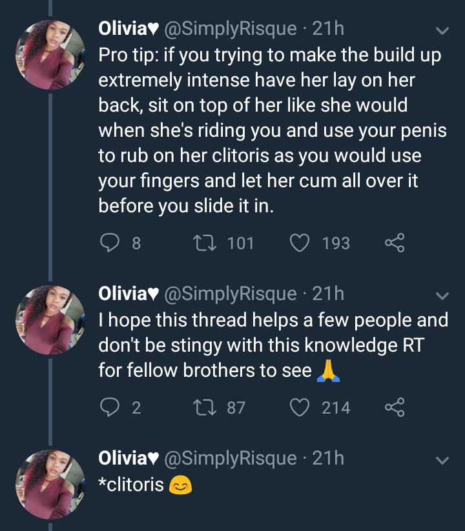Image resolution: width=465 pixels, height=531 pixels.
Task: Click the 21h timestamp on the last tweet
Action: pos(328,458)
